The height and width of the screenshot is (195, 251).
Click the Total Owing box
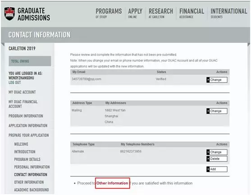[x=30, y=61]
